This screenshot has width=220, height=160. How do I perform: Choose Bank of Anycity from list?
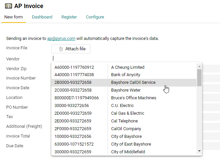pos(125,75)
